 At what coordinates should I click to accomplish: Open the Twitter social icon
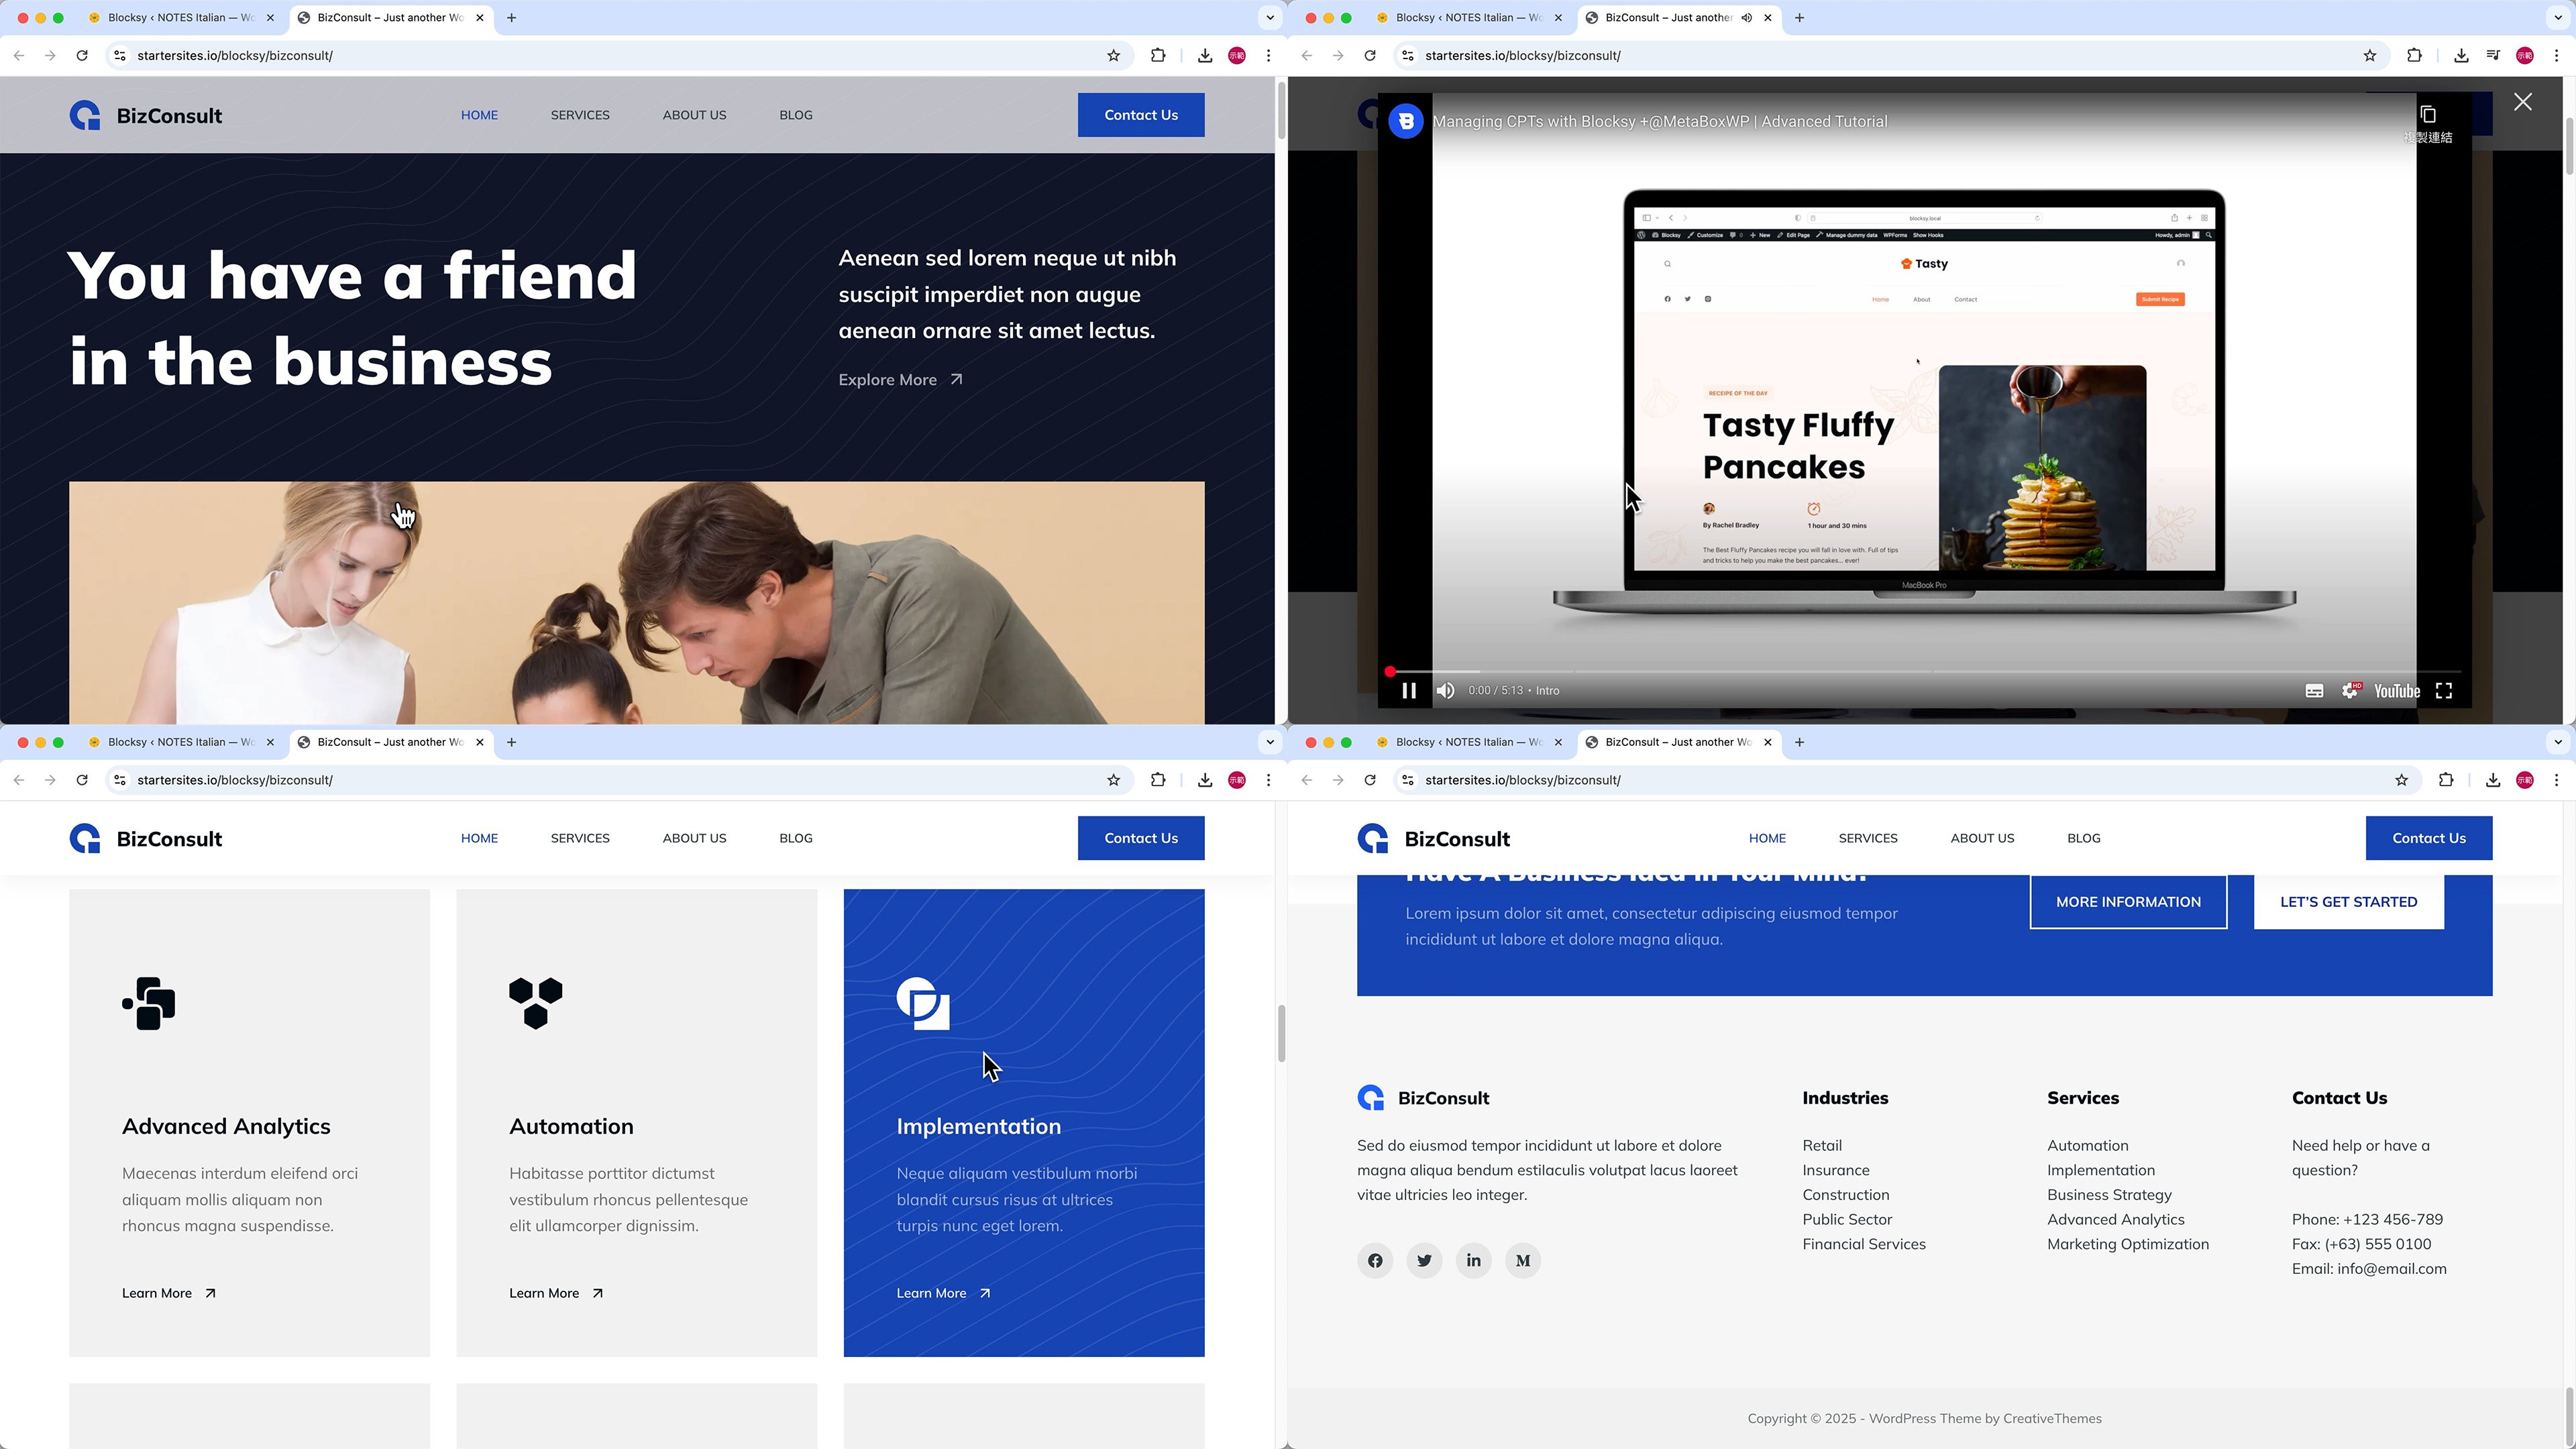(1424, 1260)
